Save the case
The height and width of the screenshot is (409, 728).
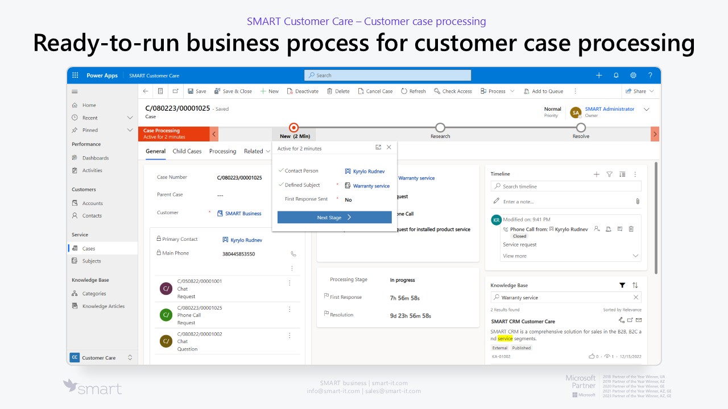(x=197, y=91)
